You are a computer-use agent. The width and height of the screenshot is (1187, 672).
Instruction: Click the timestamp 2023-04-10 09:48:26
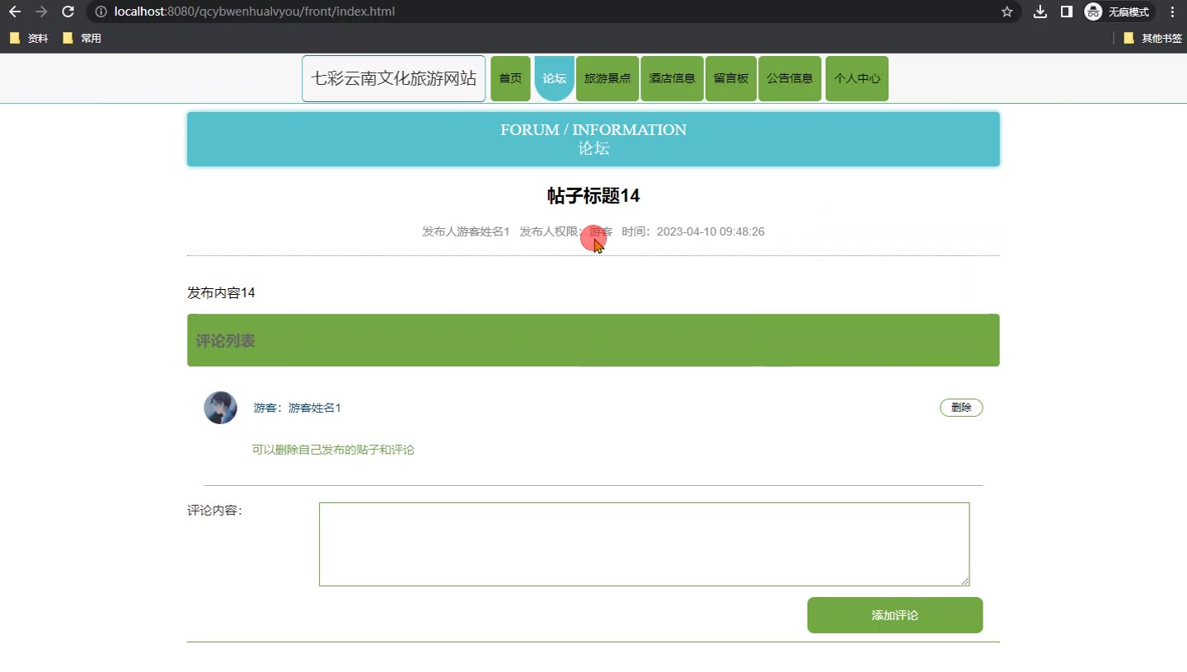click(711, 232)
